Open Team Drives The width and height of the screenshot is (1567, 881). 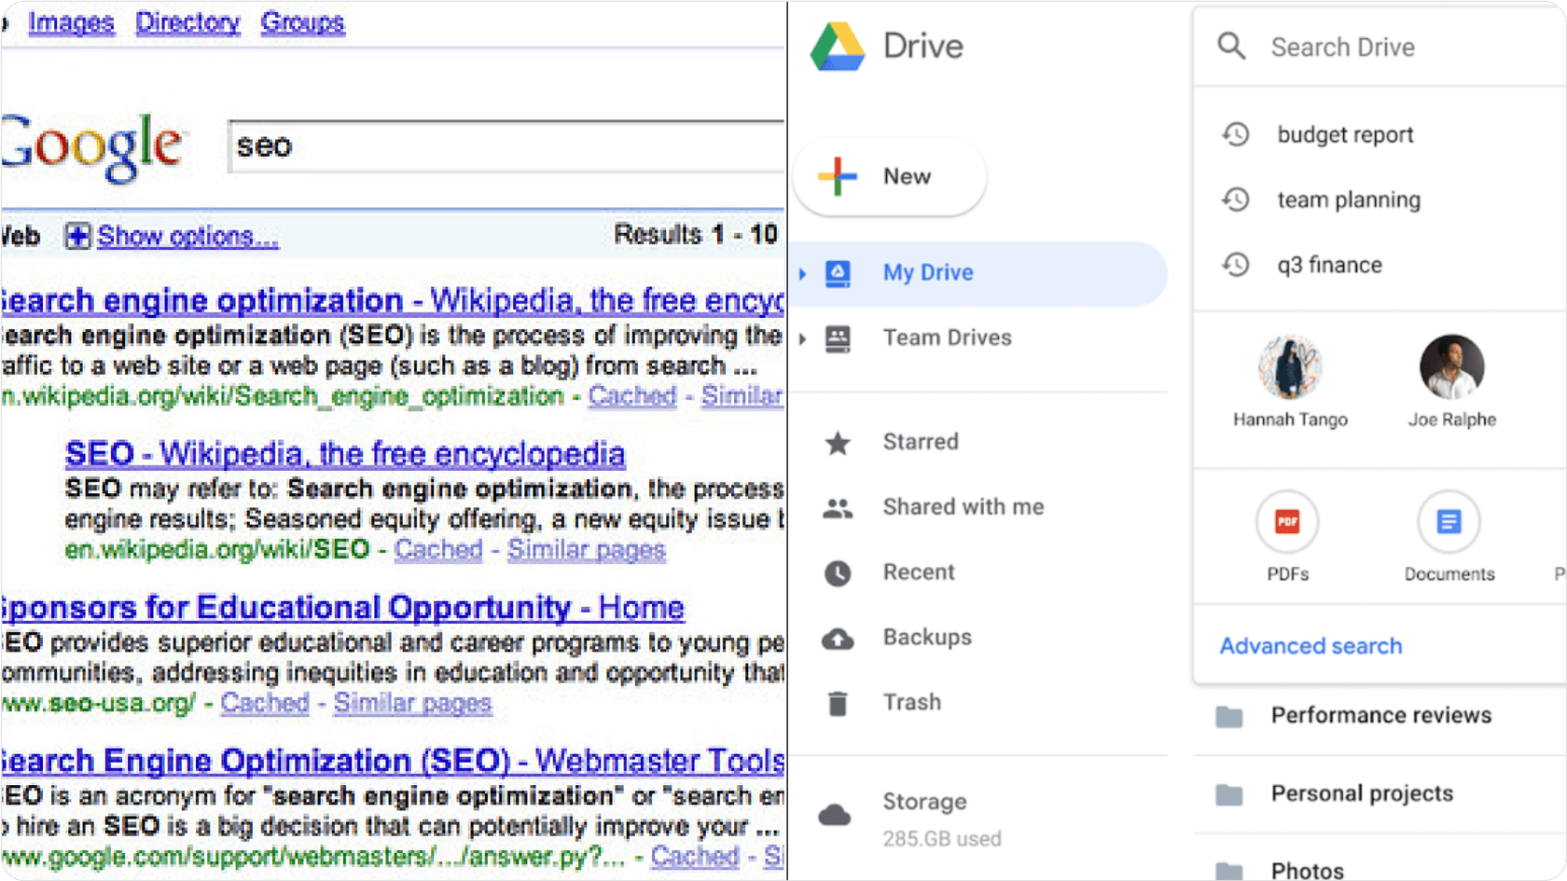pos(947,337)
